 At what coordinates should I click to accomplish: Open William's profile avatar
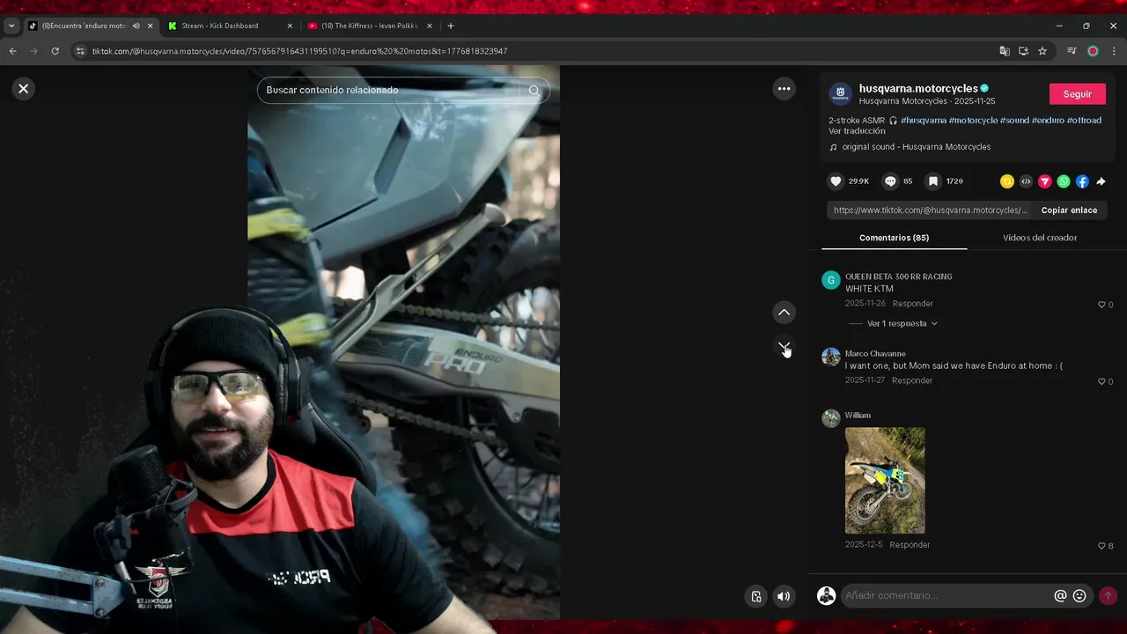point(831,418)
